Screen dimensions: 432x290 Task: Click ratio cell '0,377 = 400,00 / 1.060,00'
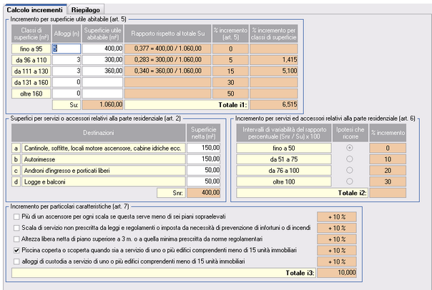click(168, 49)
